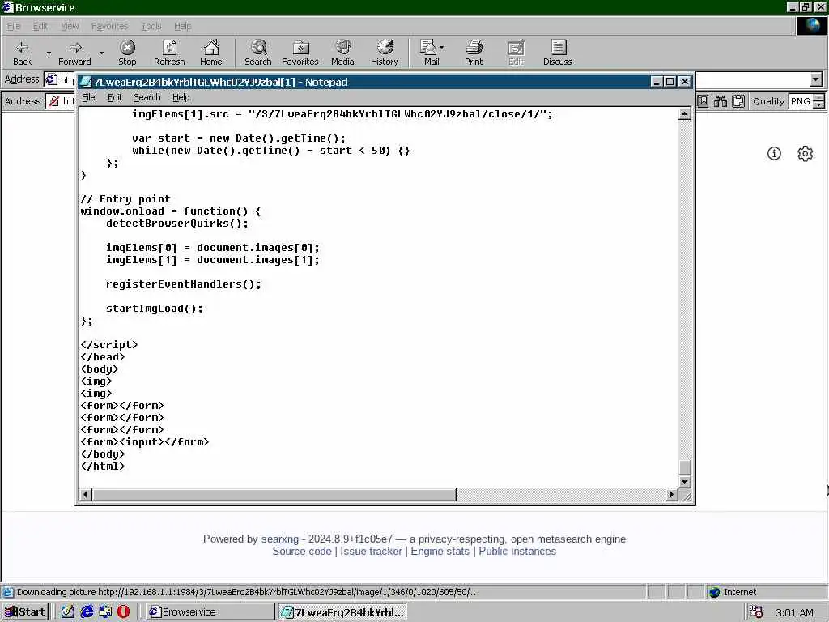
Task: Switch to Browservice taskbar button
Action: (210, 612)
